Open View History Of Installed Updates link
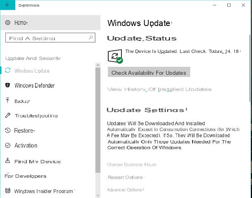Viewport: 252px width, 198px height. coord(159,89)
